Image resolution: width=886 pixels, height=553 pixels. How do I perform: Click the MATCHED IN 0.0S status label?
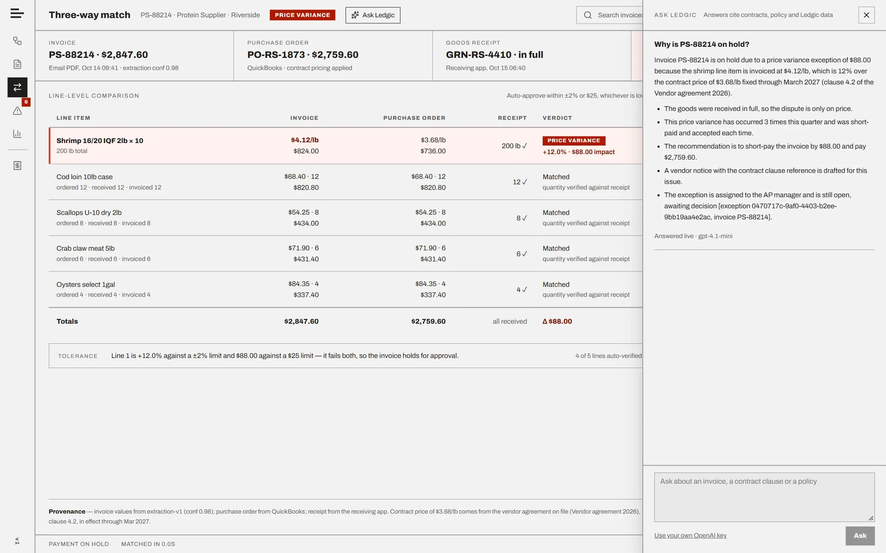148,544
